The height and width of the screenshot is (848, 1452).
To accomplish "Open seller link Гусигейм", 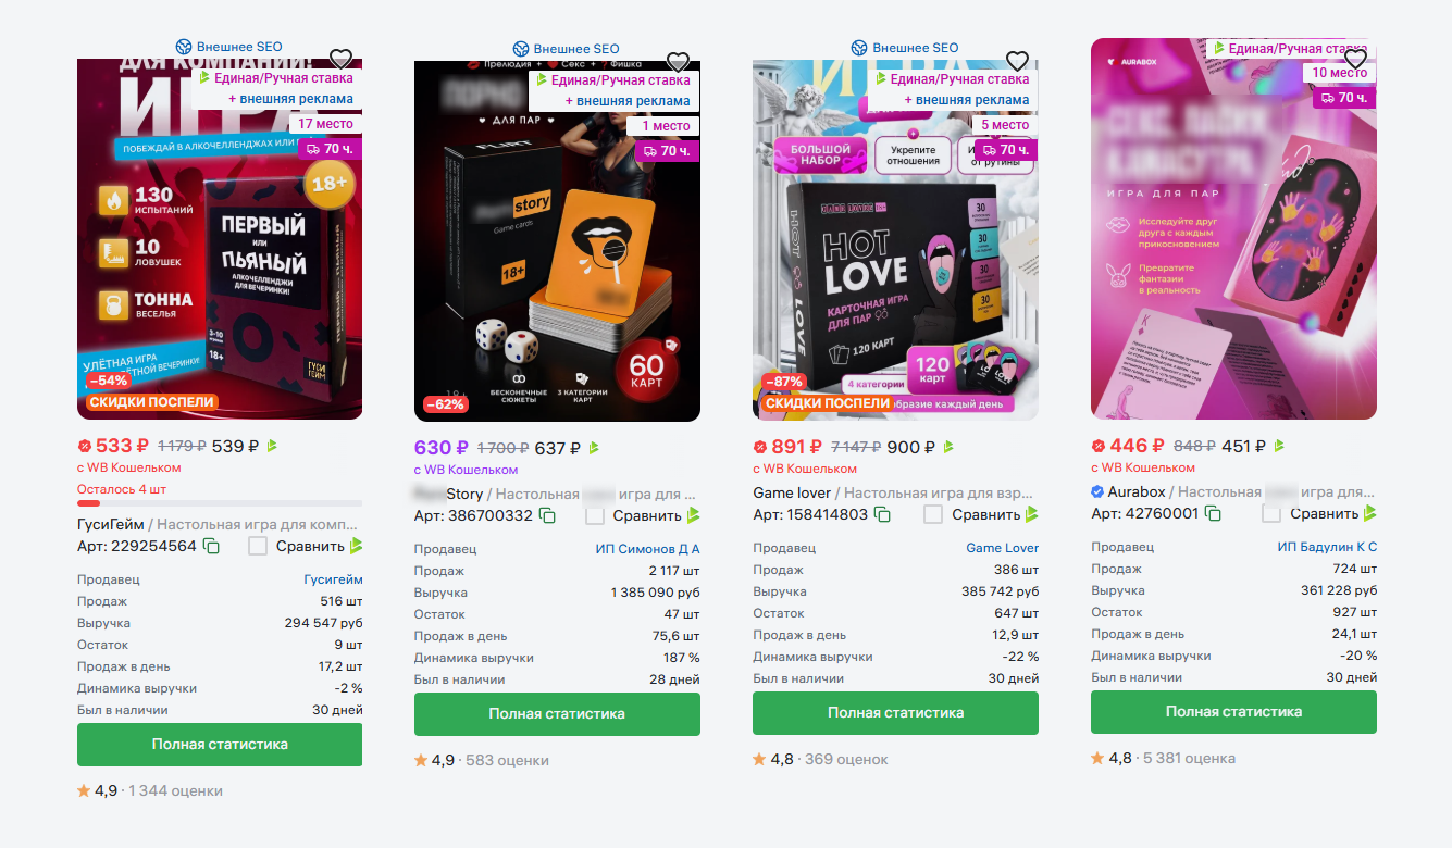I will 333,579.
